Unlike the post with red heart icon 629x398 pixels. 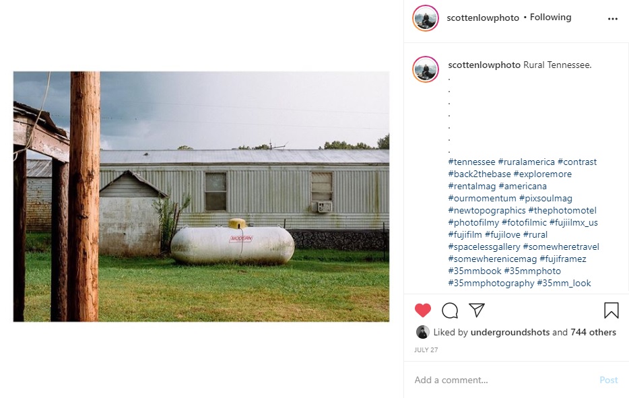tap(423, 310)
